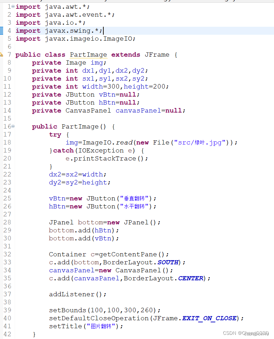Click the word "extends" on line 7
This screenshot has width=274, height=339.
(x=126, y=55)
